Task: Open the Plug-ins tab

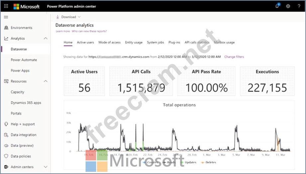Action: pyautogui.click(x=174, y=43)
